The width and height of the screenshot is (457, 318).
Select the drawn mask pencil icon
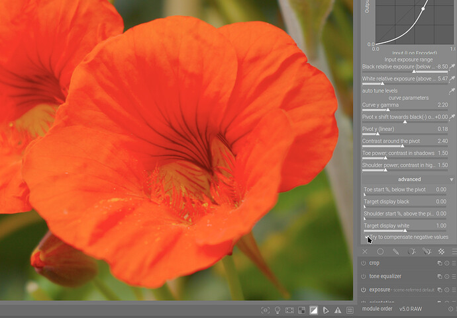395,251
